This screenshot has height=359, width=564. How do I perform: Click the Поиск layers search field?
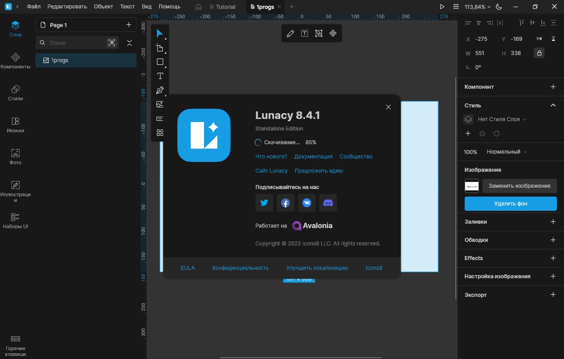click(75, 43)
